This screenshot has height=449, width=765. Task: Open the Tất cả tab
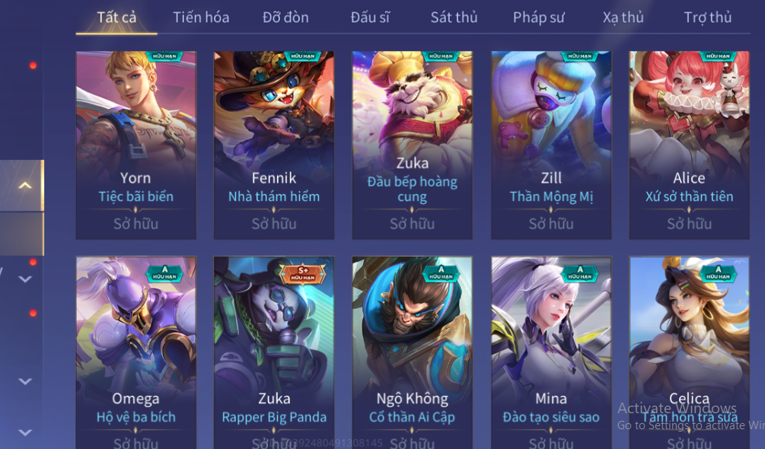(x=116, y=18)
